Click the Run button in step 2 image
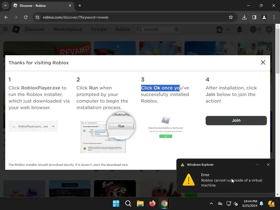The image size is (280, 210). tap(121, 126)
